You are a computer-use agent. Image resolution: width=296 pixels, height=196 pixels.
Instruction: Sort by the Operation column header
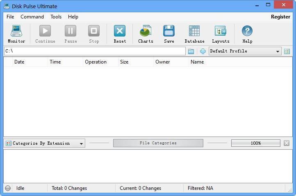[100, 62]
